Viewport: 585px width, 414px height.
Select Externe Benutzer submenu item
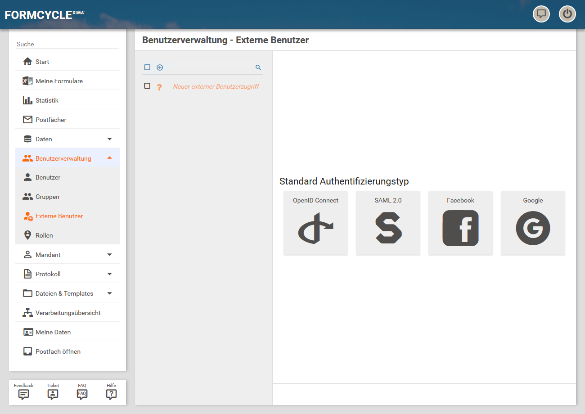(x=67, y=216)
